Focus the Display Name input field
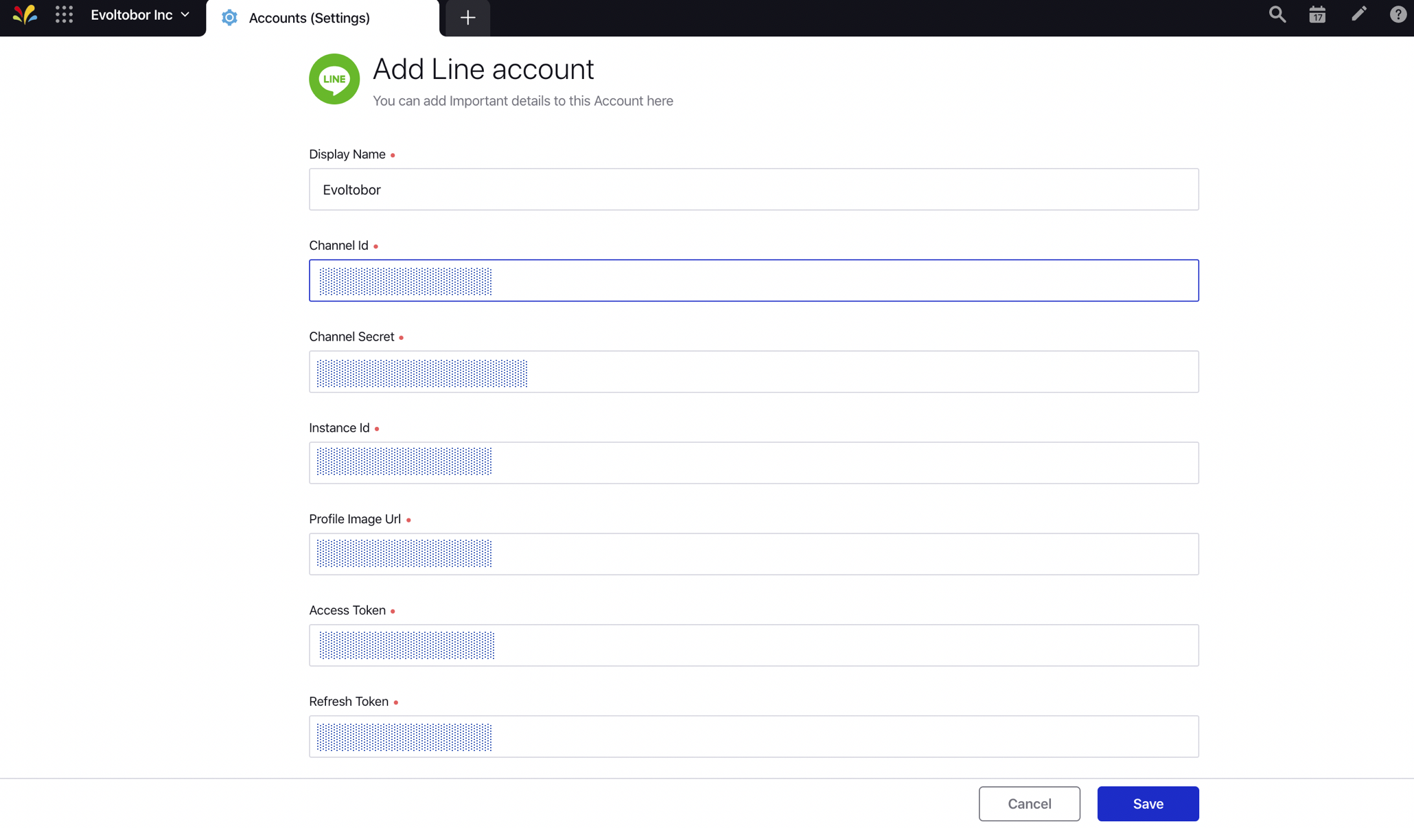This screenshot has height=828, width=1414. [x=754, y=189]
